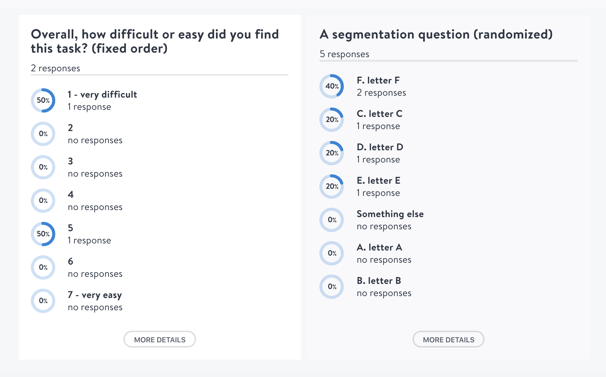Click the 'A segmentation question (randomized)' heading
The width and height of the screenshot is (606, 377).
436,34
